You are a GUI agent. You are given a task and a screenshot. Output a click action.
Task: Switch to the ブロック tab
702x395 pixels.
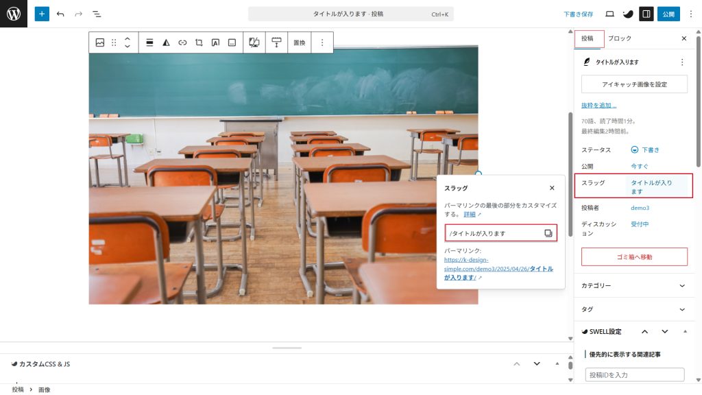point(620,38)
